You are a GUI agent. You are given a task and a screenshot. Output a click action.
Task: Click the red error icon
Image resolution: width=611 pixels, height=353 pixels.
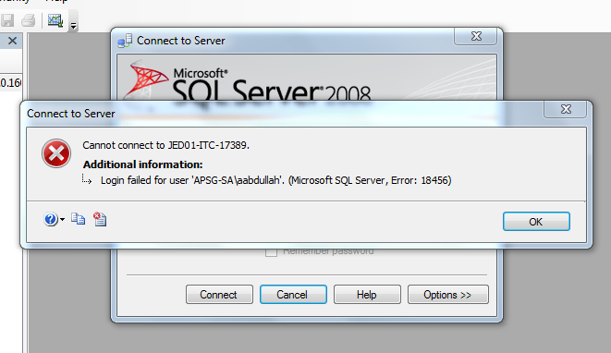56,153
